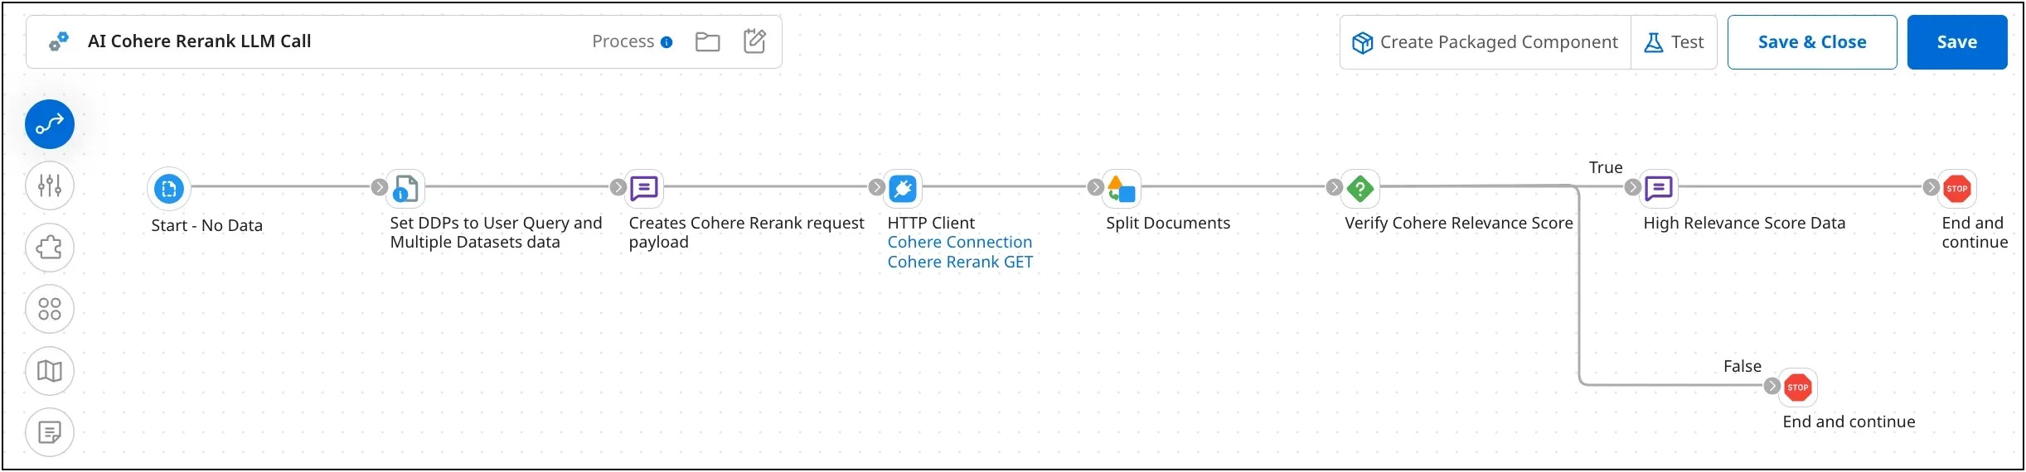The width and height of the screenshot is (2026, 472).
Task: Click the High Relevance Score Data message shape
Action: point(1659,189)
